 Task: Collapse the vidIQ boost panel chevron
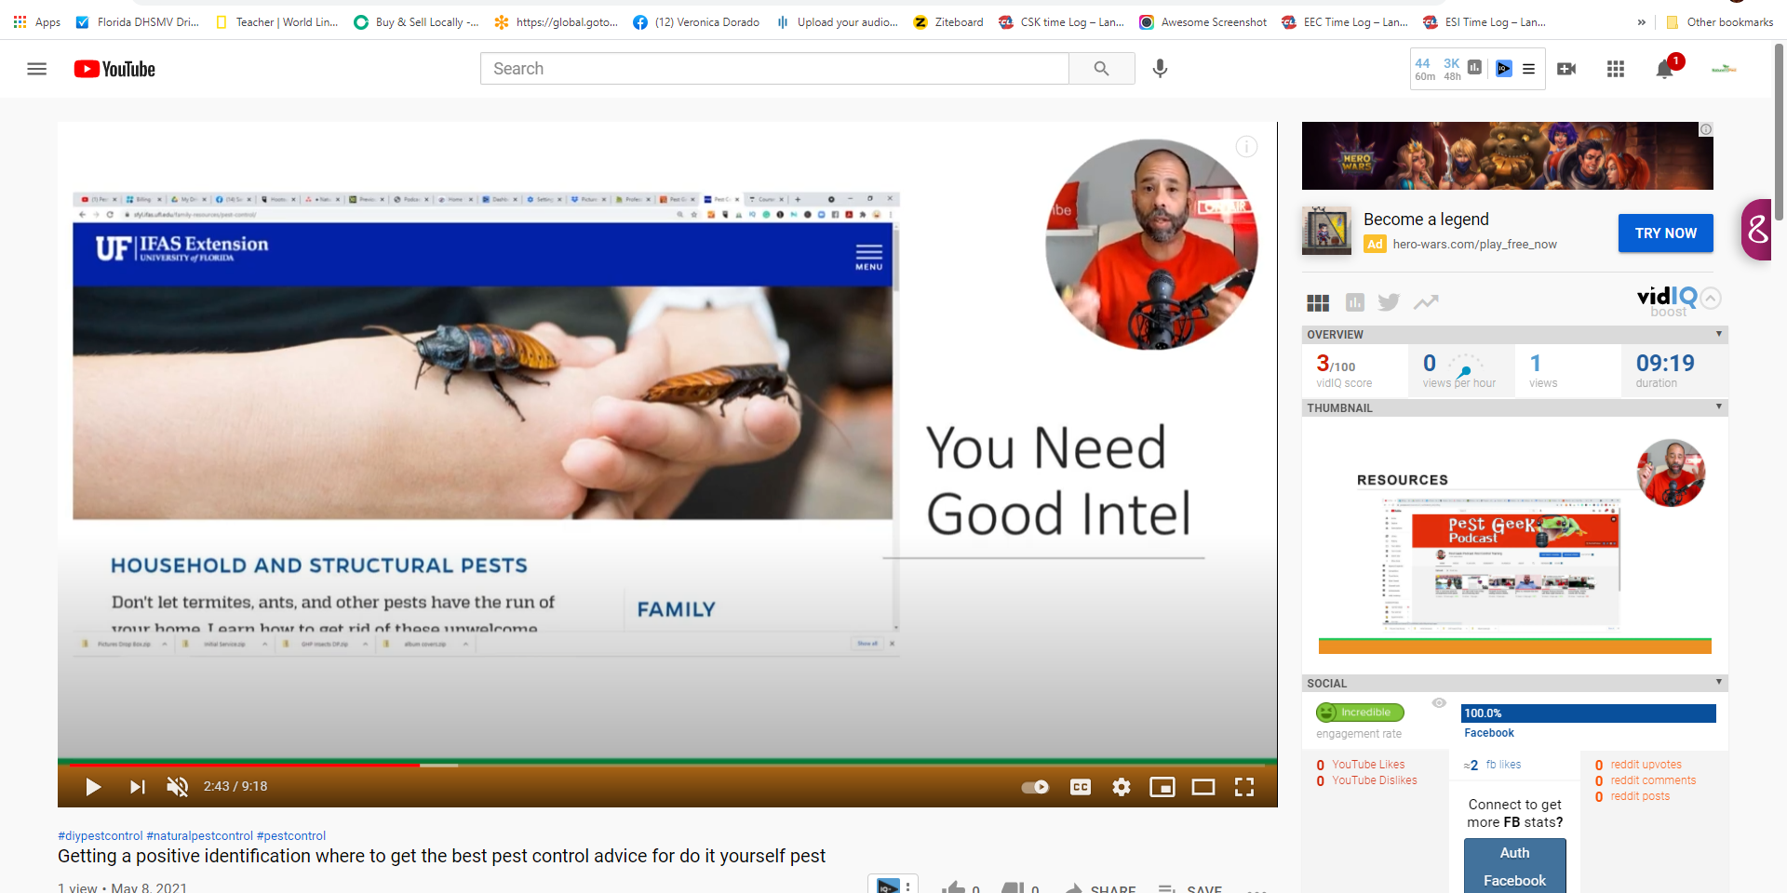(1711, 298)
